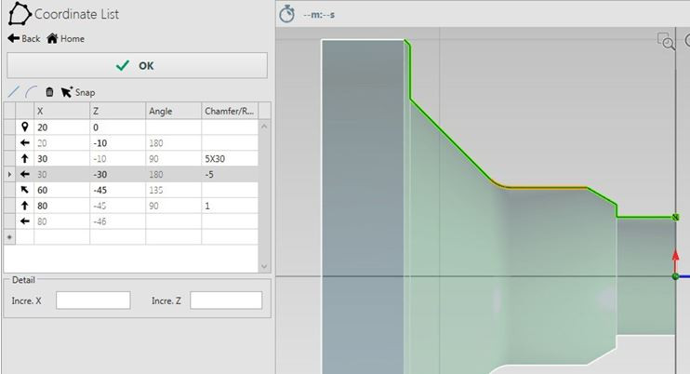Select the 5X30 chamfer cell
Viewport: 690px width, 374px height.
228,158
